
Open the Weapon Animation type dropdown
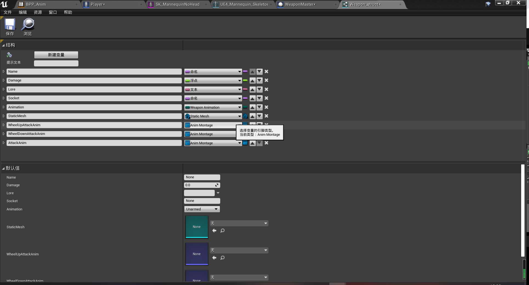point(213,107)
